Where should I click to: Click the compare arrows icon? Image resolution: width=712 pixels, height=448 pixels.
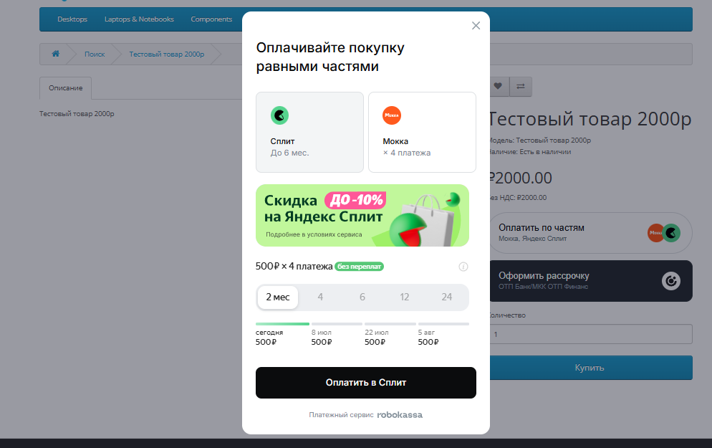click(520, 86)
